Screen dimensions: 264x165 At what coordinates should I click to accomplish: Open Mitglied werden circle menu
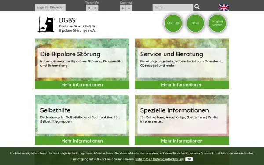217,23
